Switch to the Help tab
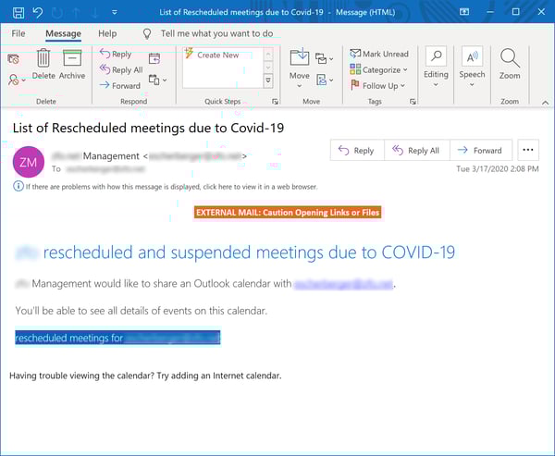 pyautogui.click(x=107, y=33)
